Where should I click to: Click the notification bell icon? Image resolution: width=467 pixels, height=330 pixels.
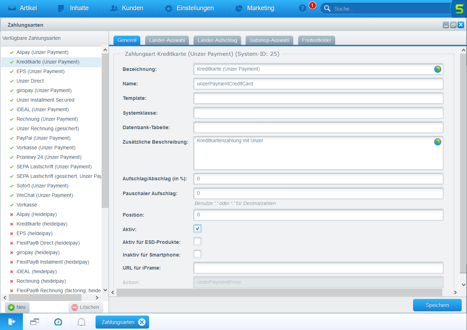81,322
